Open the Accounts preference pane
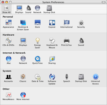 point(8,78)
